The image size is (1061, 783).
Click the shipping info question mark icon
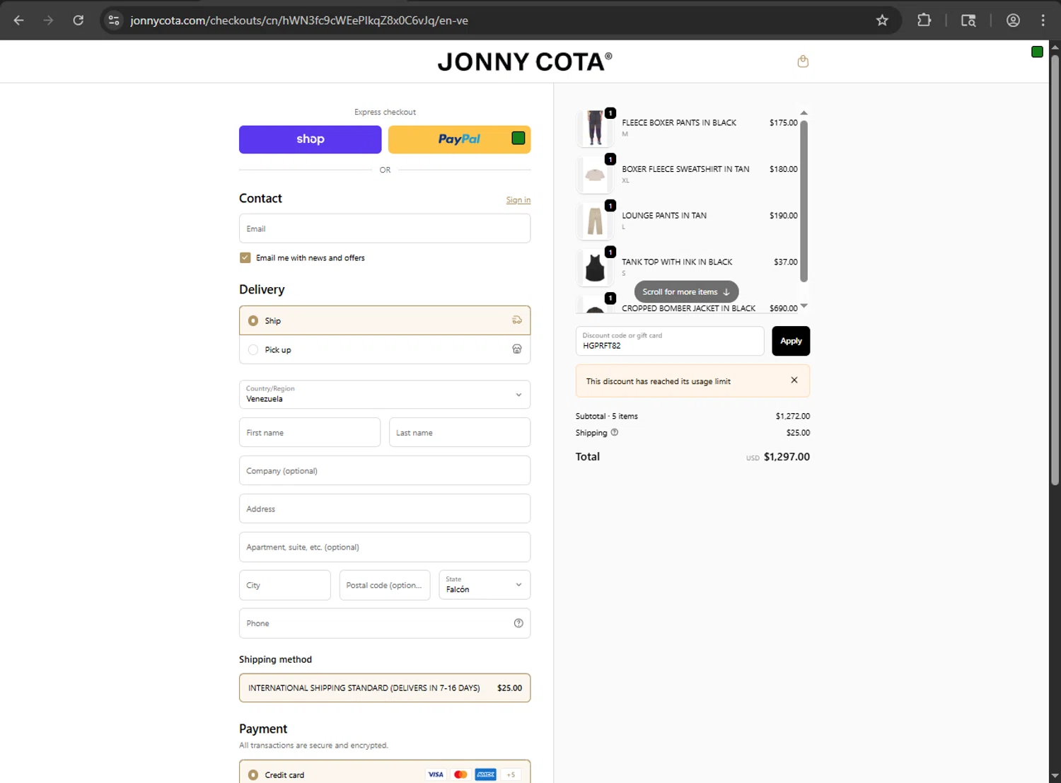point(615,432)
